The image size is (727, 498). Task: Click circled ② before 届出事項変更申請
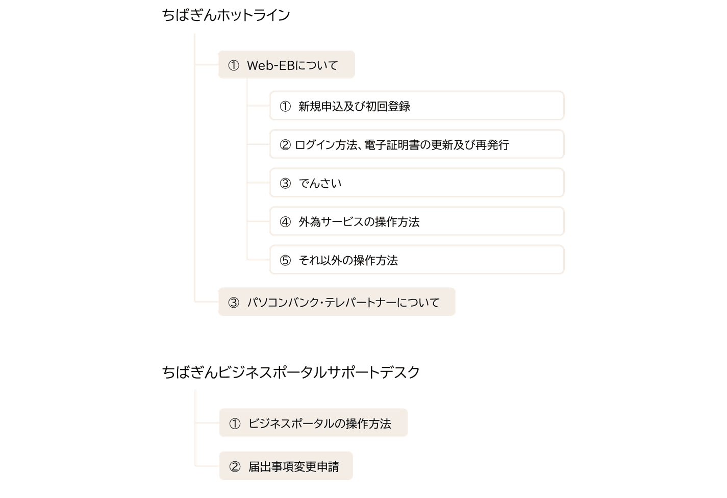click(x=235, y=466)
